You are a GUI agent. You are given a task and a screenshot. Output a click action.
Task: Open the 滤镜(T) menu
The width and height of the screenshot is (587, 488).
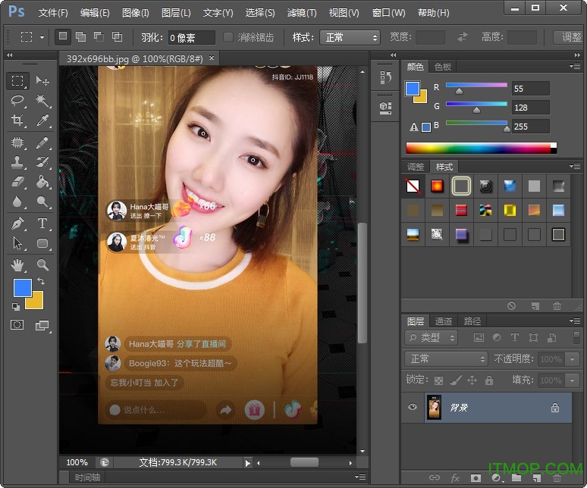[x=302, y=13]
